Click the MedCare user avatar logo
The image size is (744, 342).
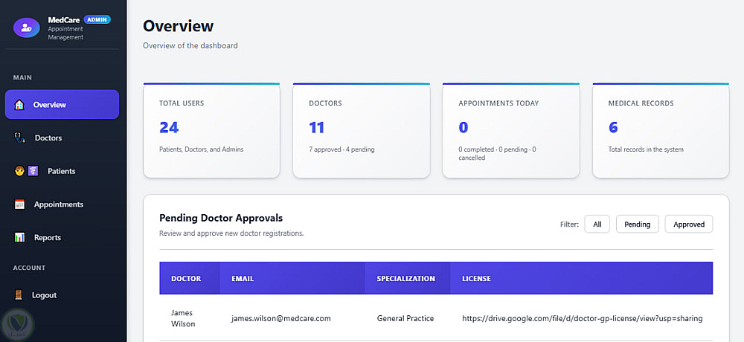point(27,27)
